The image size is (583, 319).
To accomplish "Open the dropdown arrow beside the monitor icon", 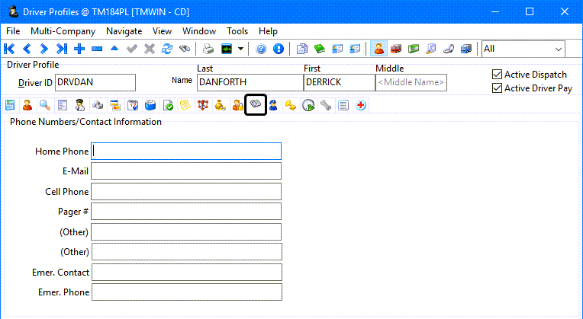I will tap(241, 49).
